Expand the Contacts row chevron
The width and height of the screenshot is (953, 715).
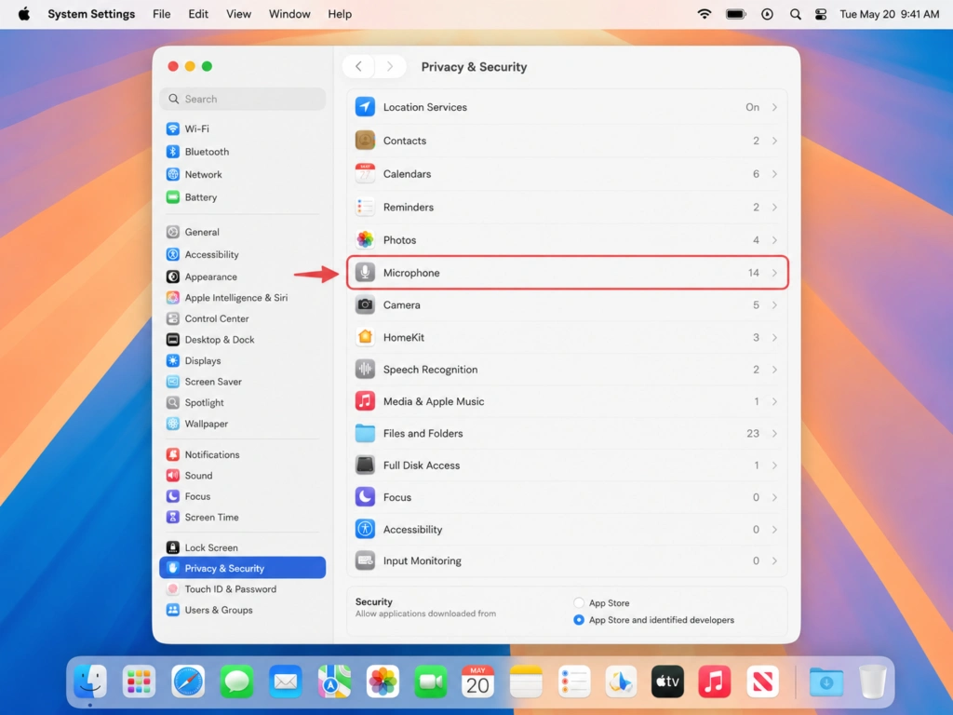tap(774, 141)
